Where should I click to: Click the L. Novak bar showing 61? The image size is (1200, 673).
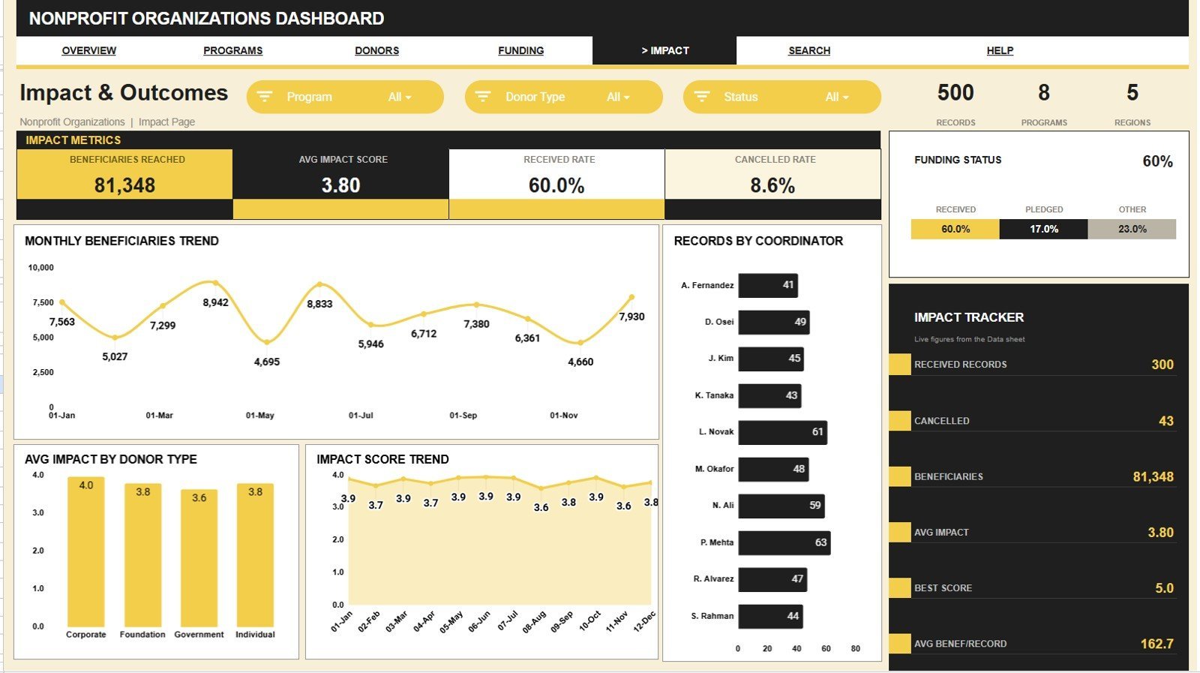pyautogui.click(x=783, y=432)
